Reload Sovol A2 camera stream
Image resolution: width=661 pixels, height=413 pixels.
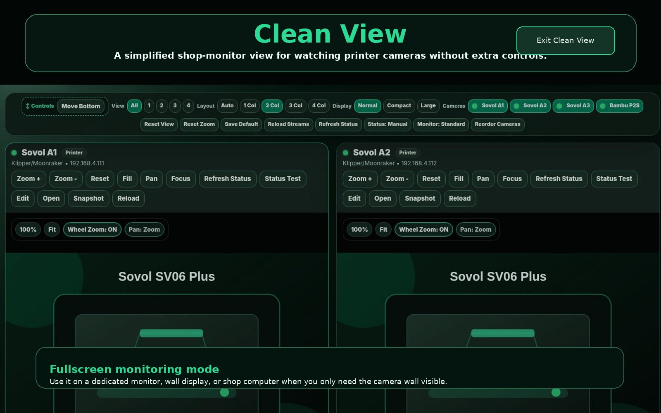460,199
